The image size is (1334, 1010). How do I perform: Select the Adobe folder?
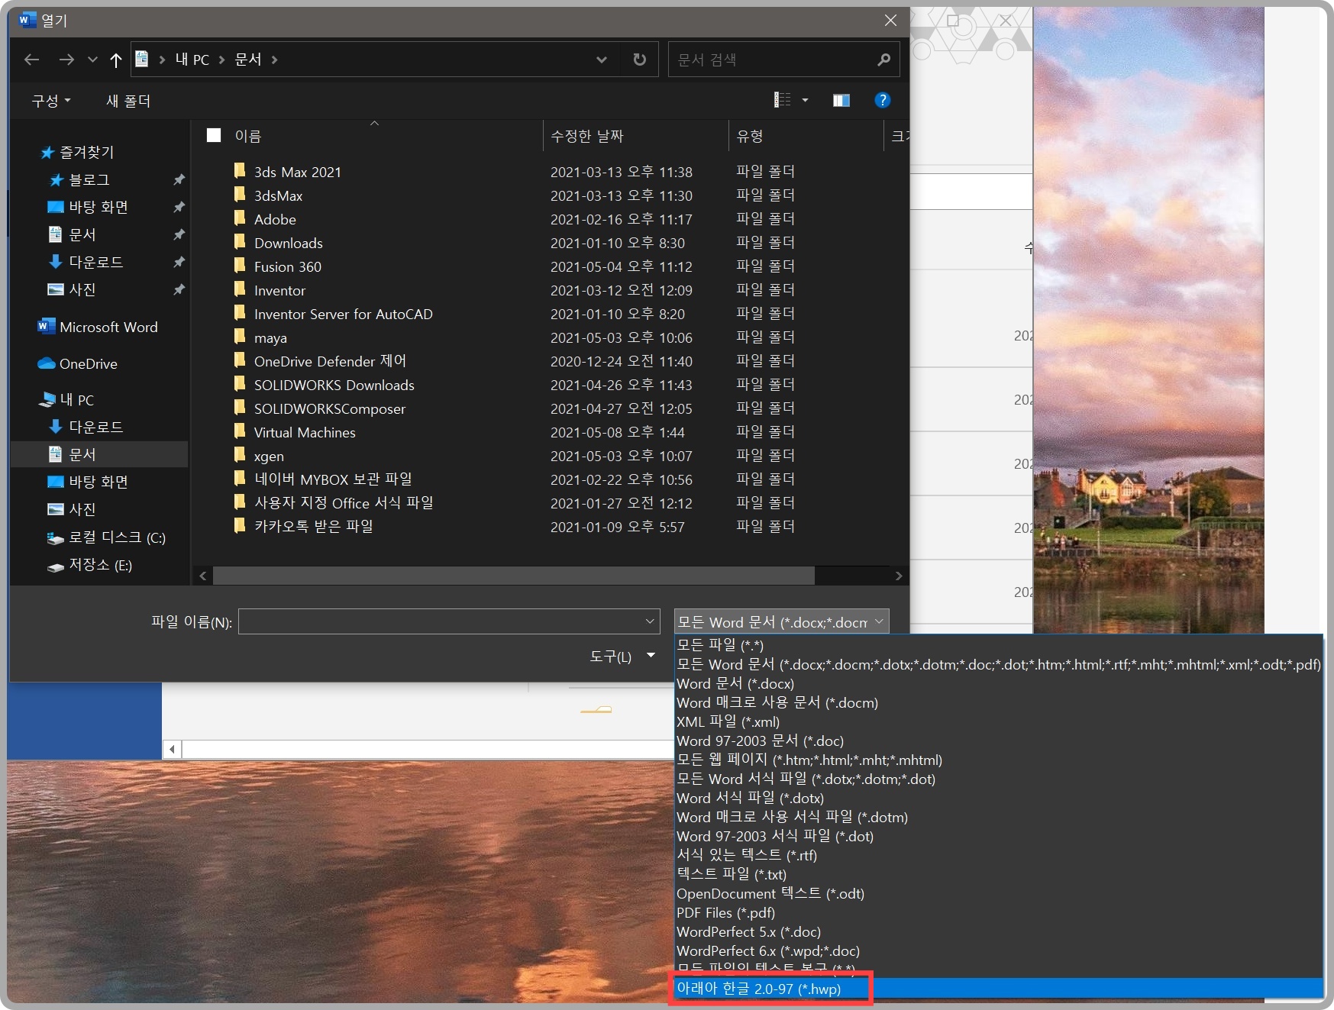(275, 219)
